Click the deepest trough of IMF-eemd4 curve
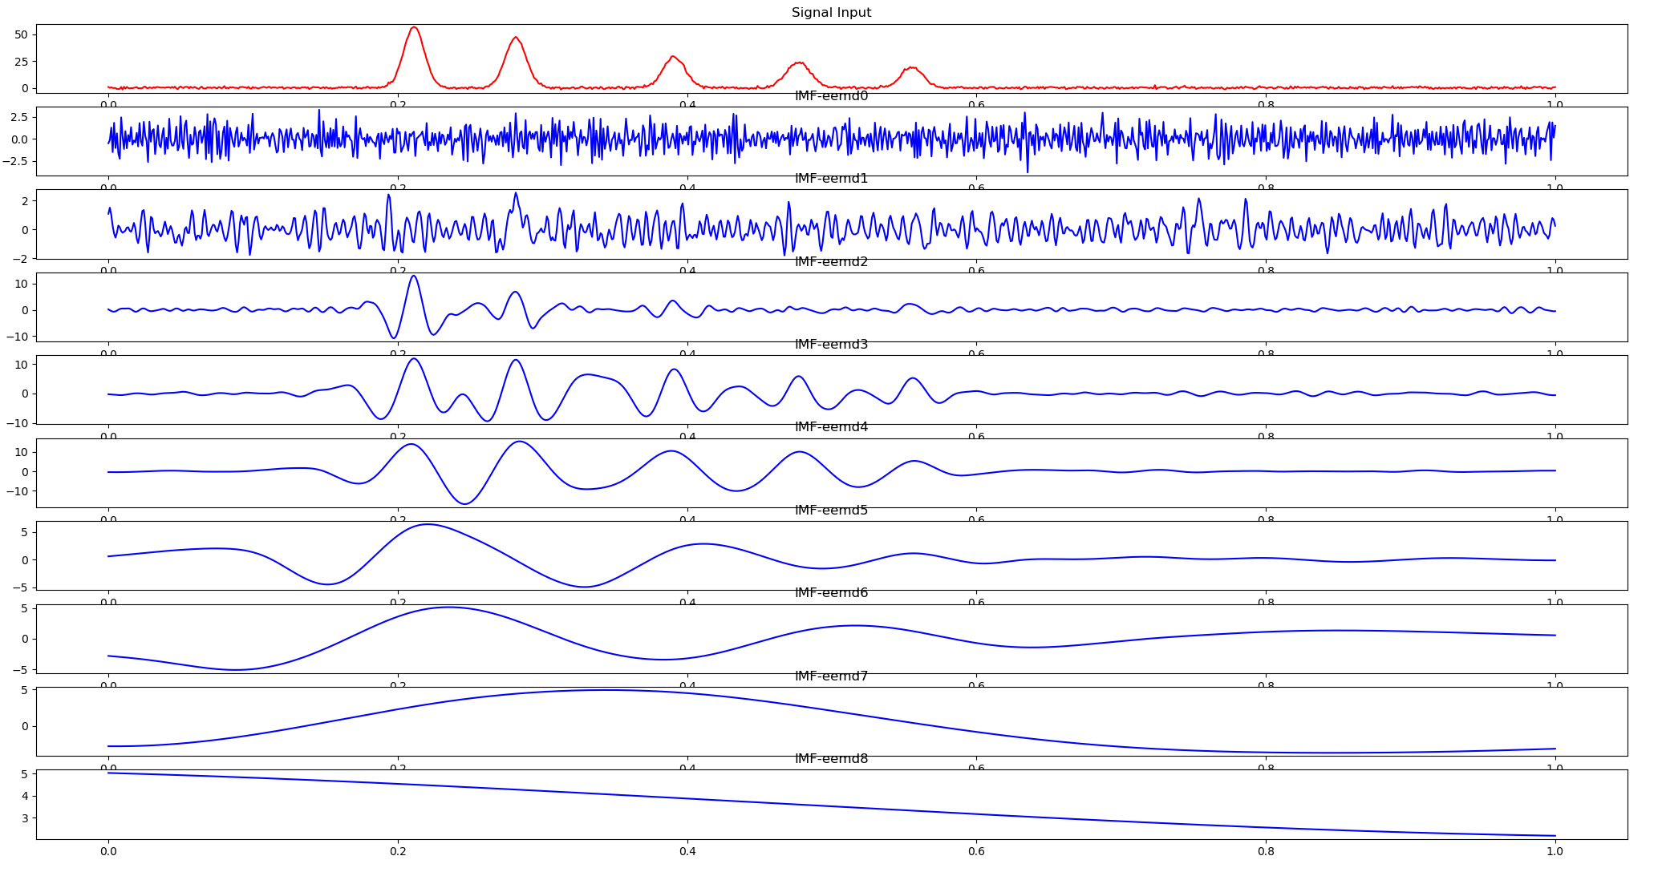The width and height of the screenshot is (1662, 872). 465,503
